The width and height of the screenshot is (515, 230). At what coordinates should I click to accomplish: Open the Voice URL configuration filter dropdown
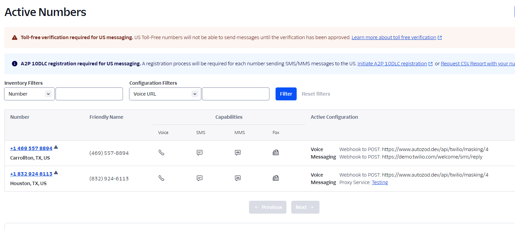coord(165,94)
